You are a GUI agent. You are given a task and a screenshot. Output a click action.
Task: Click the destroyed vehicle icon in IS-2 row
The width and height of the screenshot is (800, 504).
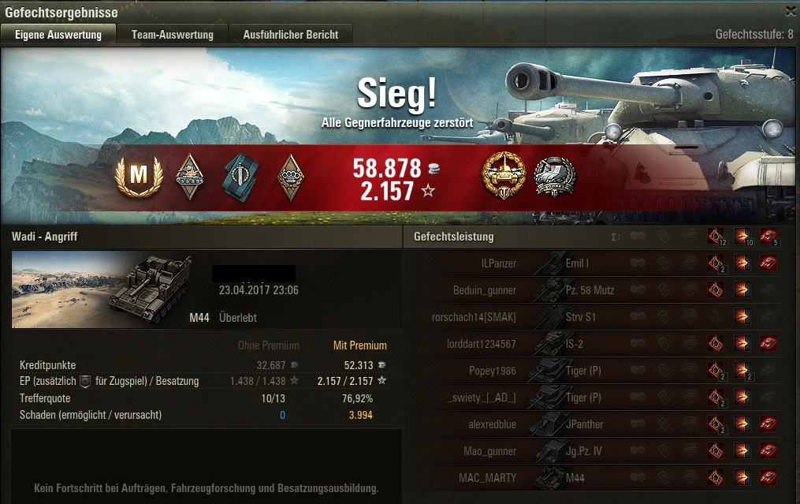click(768, 344)
